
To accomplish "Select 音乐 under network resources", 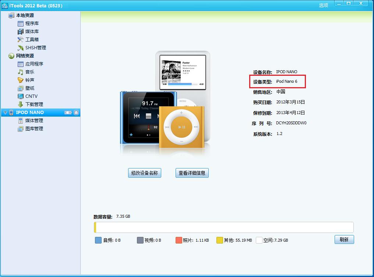I will click(30, 72).
